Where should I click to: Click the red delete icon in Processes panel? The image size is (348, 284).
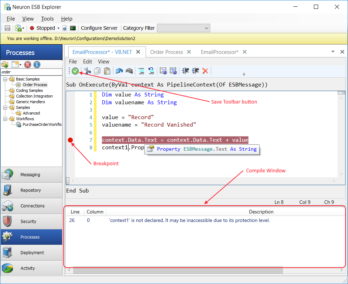[28, 65]
